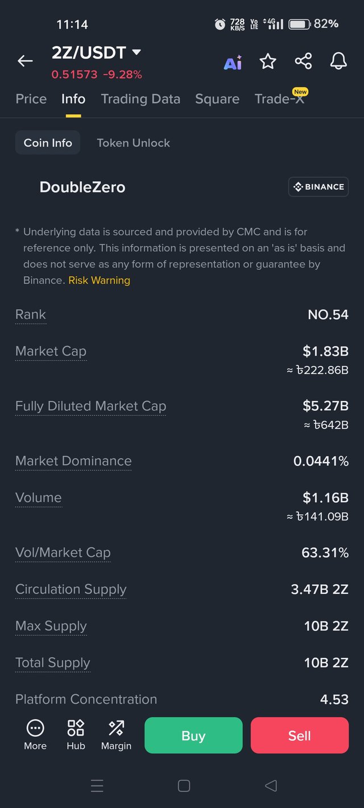The image size is (364, 808).
Task: Switch to the Price tab
Action: 31,99
